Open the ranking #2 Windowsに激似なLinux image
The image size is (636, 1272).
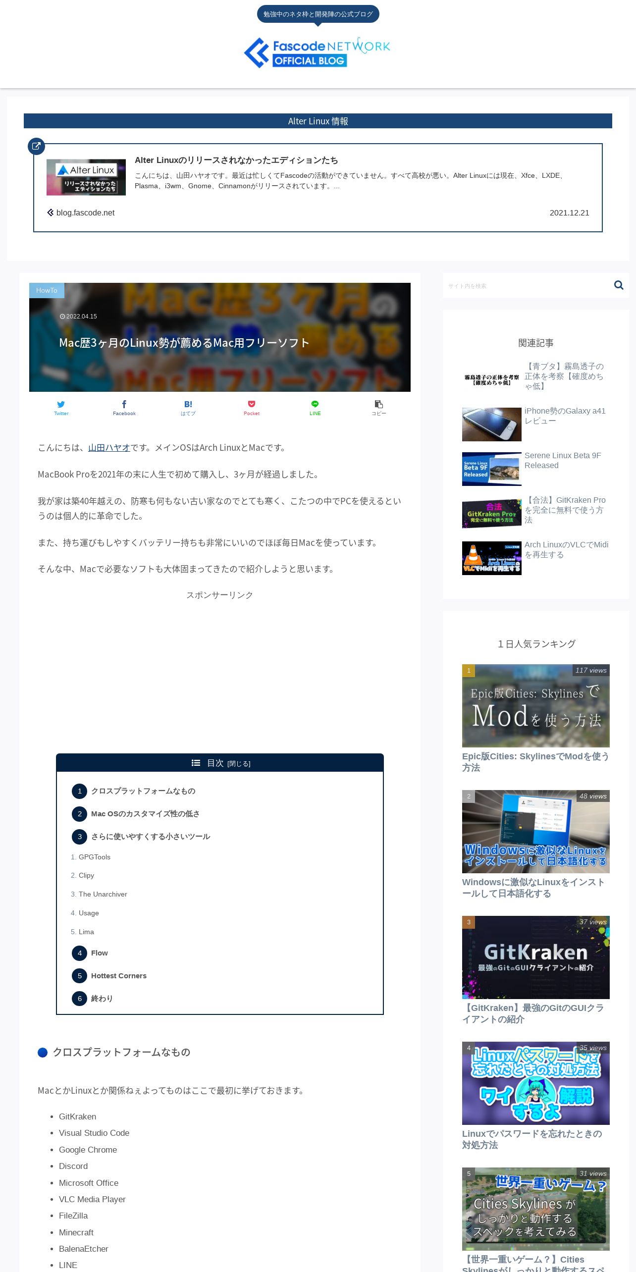tap(536, 832)
